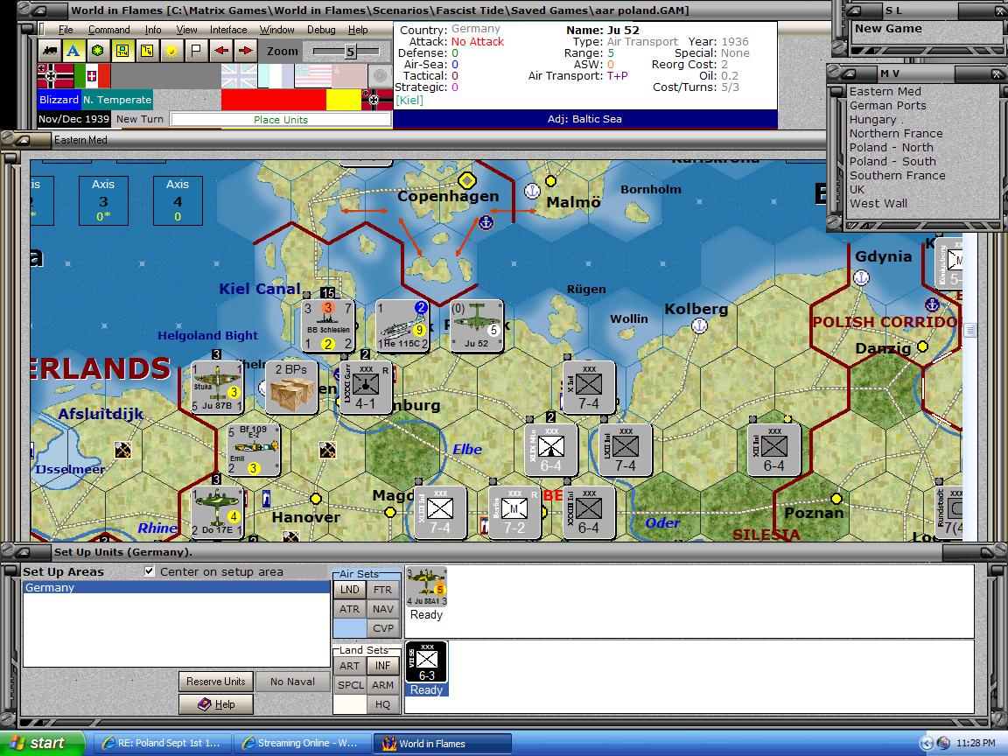Screen dimensions: 1008x756
Task: Select the Bf 109 E-2 fighter counter
Action: (254, 450)
